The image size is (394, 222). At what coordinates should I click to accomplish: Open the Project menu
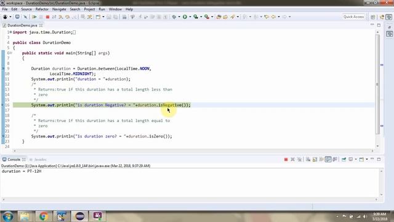click(89, 9)
